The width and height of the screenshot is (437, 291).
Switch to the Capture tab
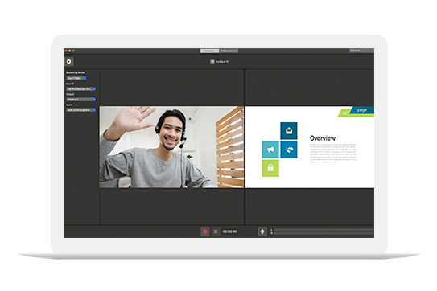click(209, 51)
